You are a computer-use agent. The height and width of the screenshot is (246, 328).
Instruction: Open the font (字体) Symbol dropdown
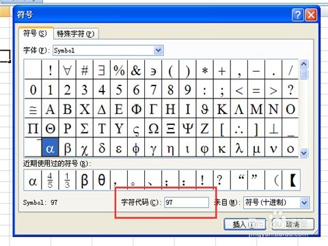coord(159,50)
